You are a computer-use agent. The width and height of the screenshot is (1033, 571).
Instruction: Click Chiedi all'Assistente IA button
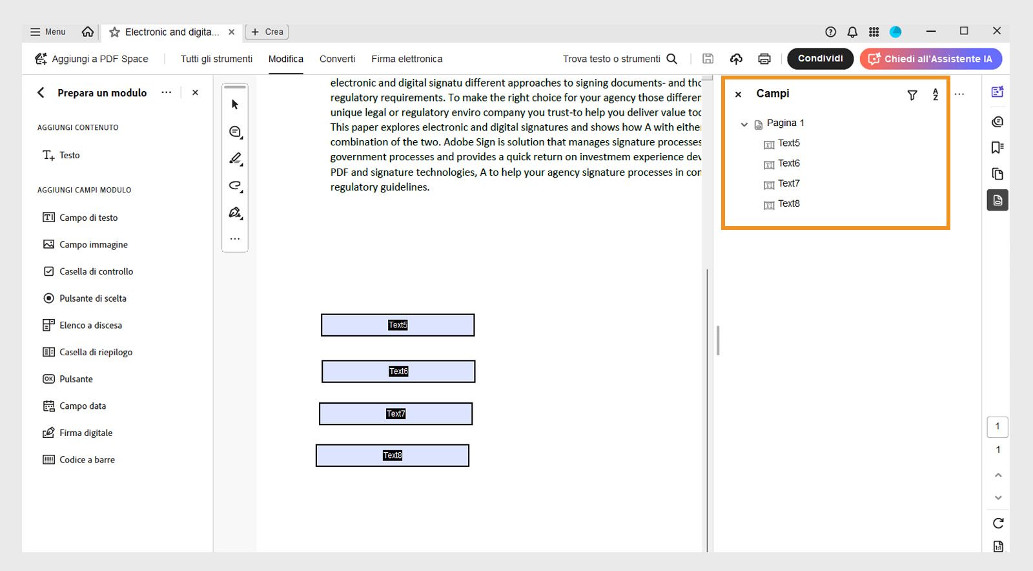point(931,59)
